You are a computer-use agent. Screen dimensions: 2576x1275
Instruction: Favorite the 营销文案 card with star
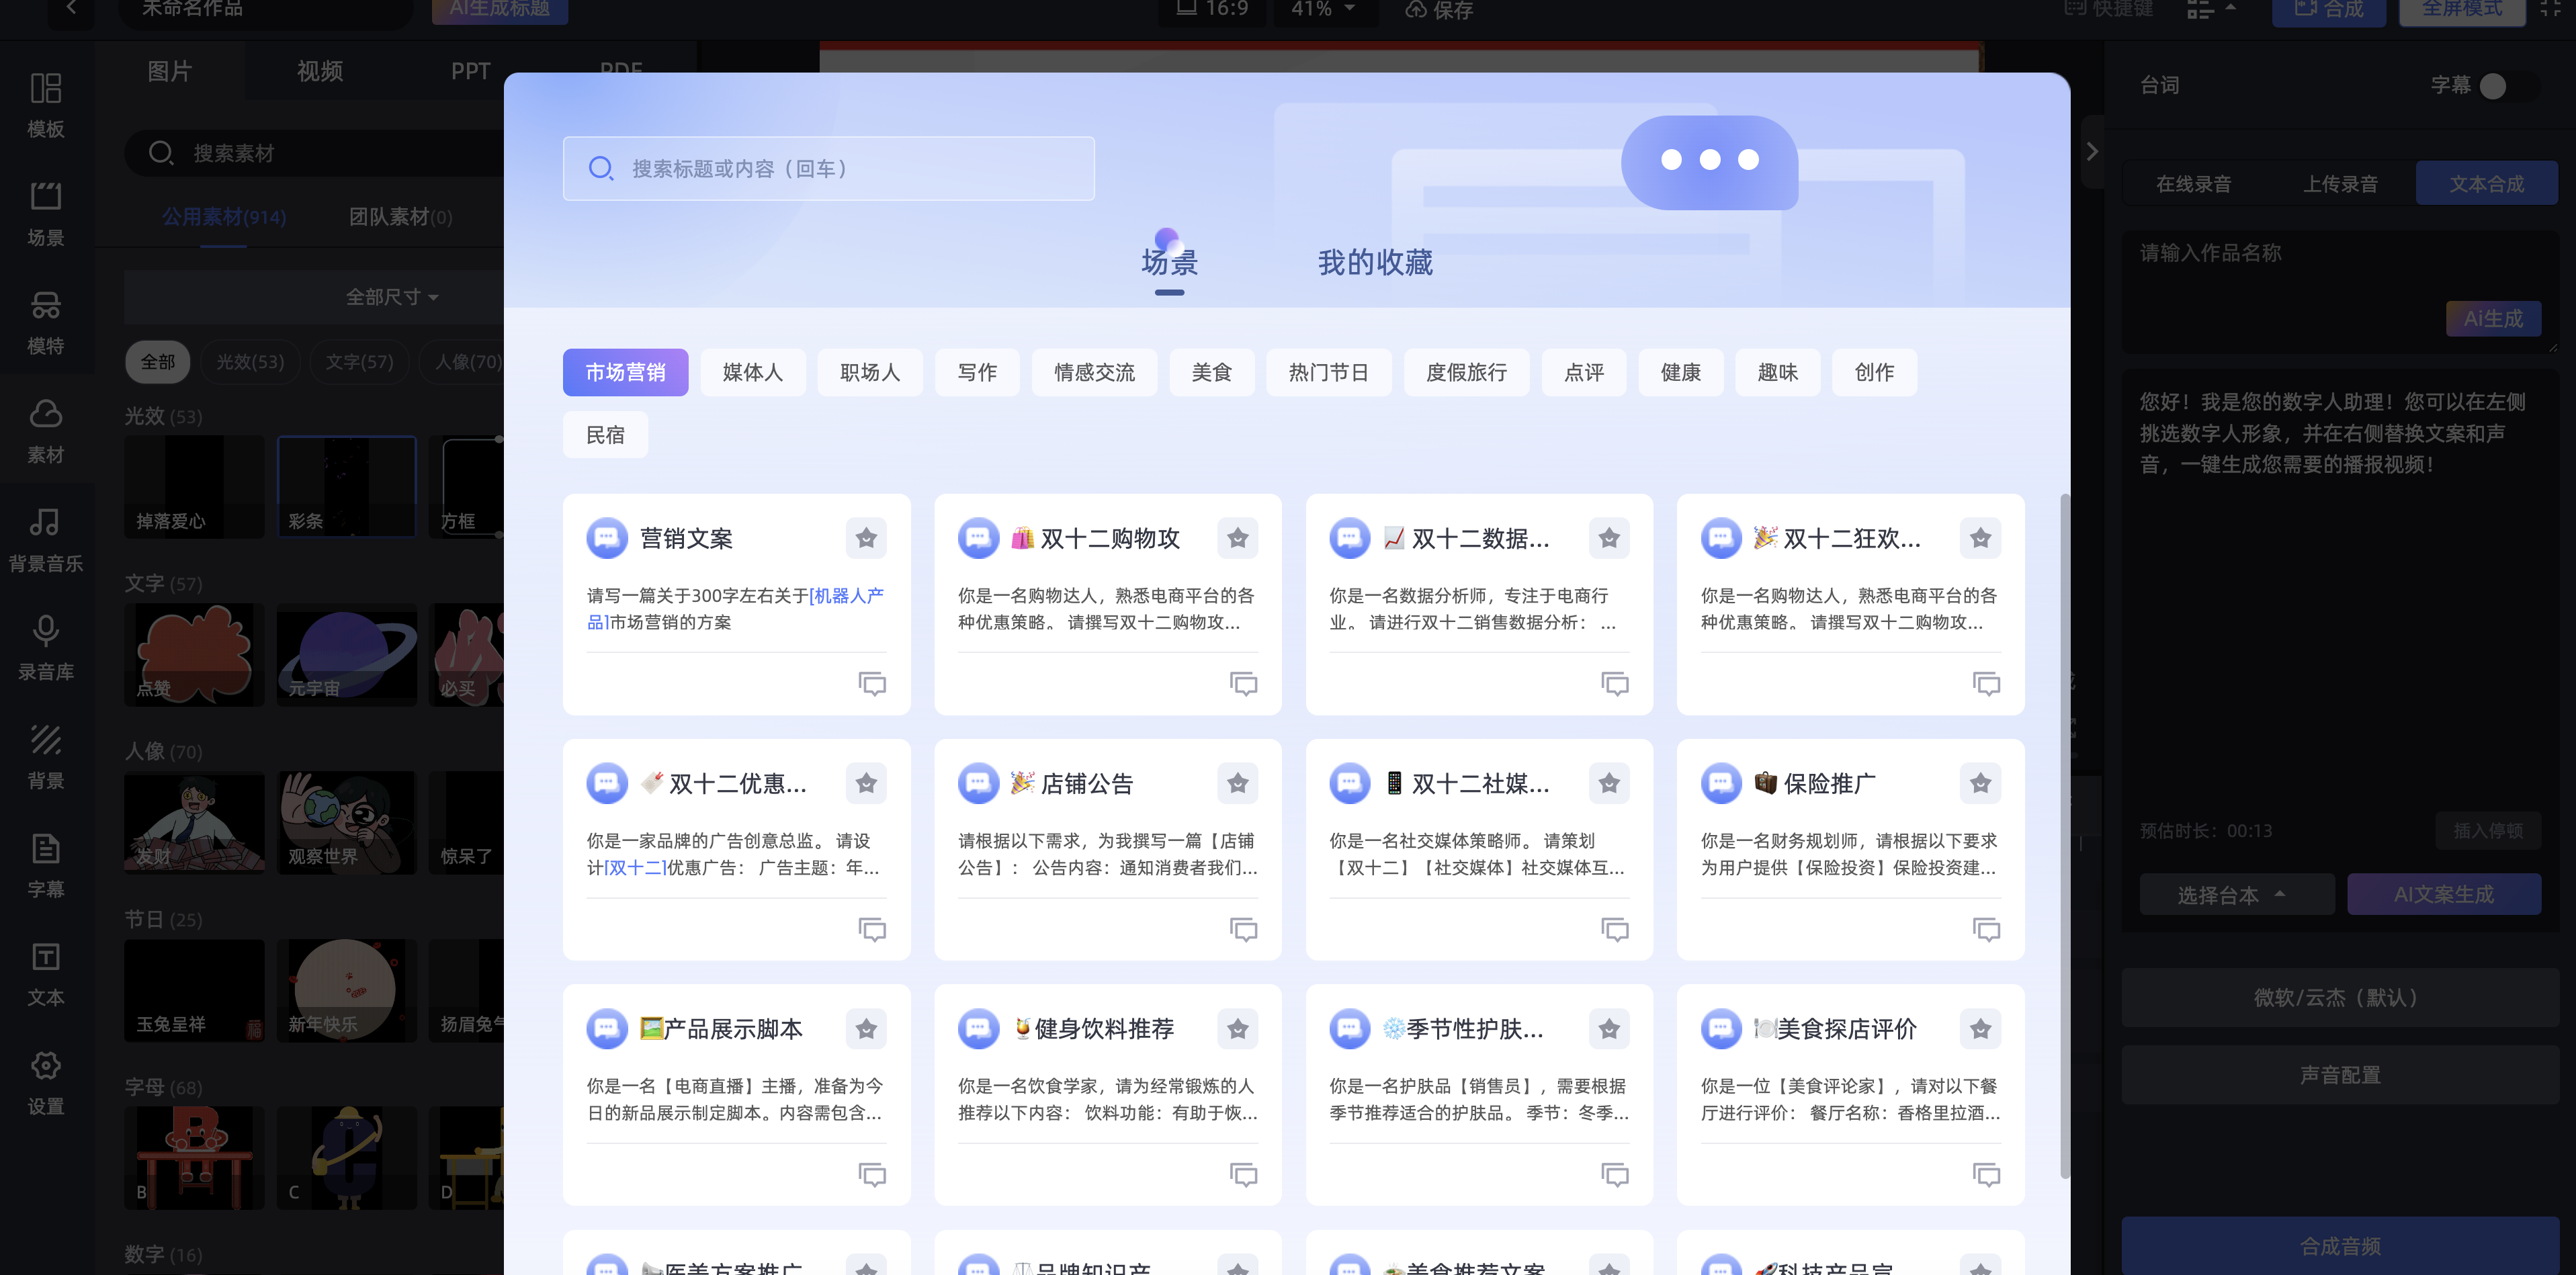(866, 538)
